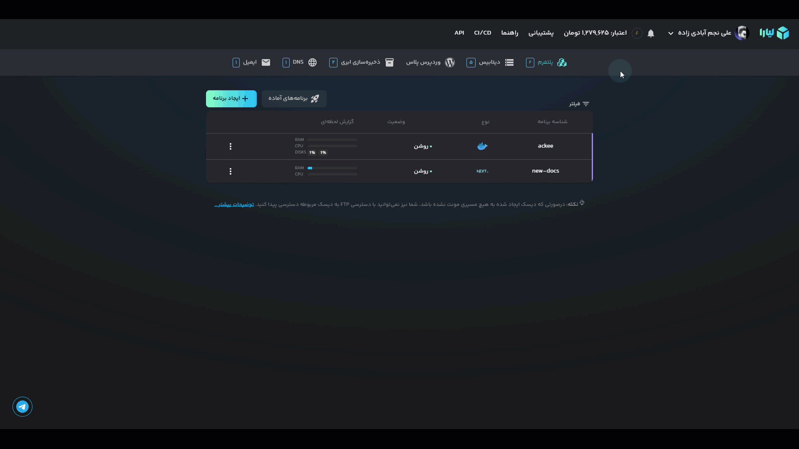Click the روشن status of new-docs
Viewport: 799px width, 449px height.
tap(423, 171)
